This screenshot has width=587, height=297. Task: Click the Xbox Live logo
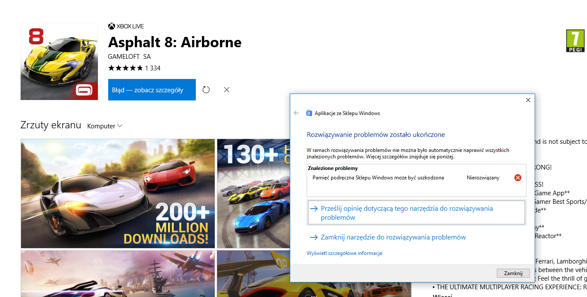[x=126, y=27]
